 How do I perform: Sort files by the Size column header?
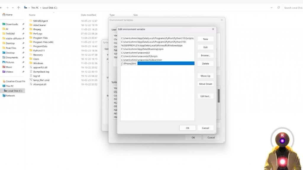coord(136,15)
